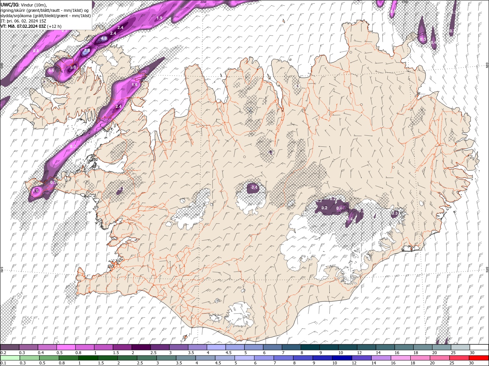489x366 pixels.
Task: Click the 0.8 value in the offshore band
Action: point(36,50)
